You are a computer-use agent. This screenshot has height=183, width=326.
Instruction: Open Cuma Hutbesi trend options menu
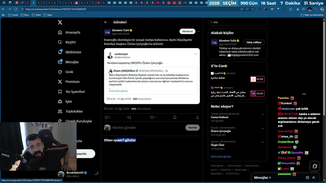pos(263,115)
